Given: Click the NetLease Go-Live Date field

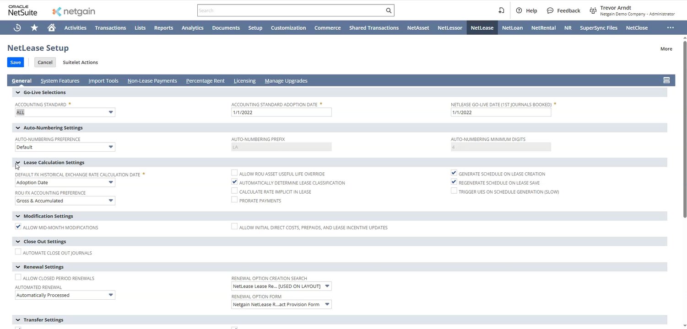Looking at the screenshot, I should point(501,112).
